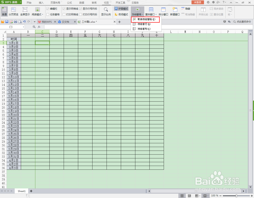Click the magnifier icon beside fx
Viewport: 254px width, 198px height.
click(x=34, y=27)
